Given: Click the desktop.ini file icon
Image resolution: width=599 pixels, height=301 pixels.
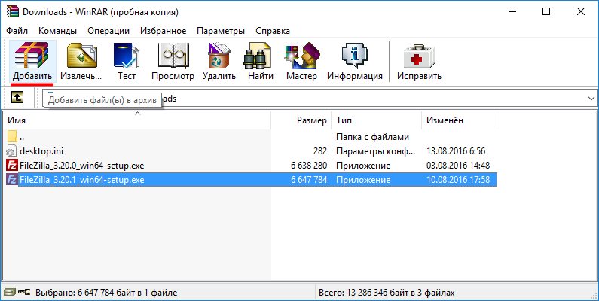Looking at the screenshot, I should coord(12,151).
